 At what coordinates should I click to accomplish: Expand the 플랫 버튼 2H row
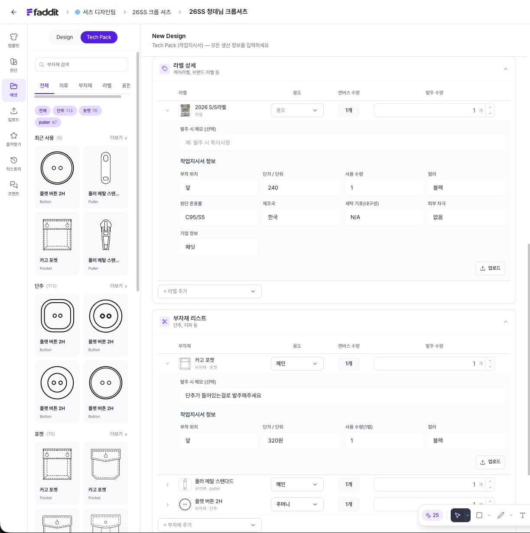tap(167, 504)
